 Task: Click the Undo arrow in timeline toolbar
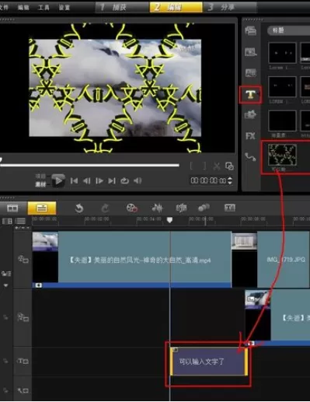79,208
